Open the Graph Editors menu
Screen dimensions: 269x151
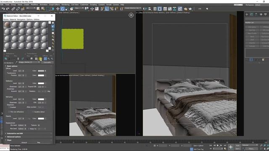(x=54, y=5)
